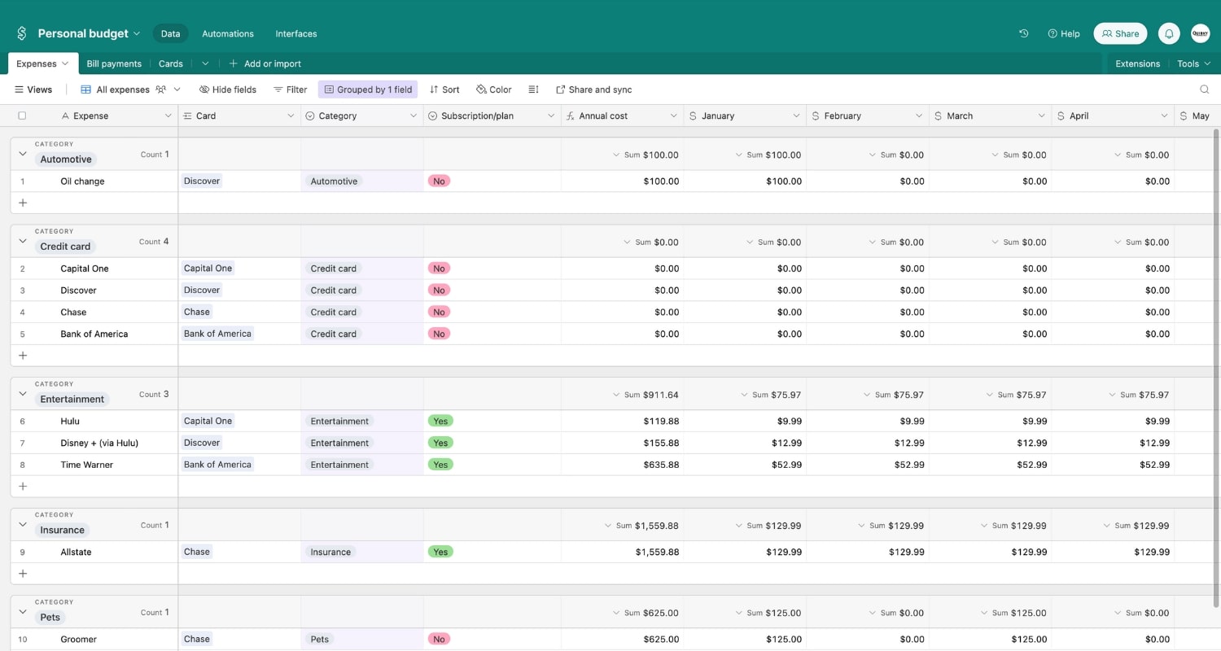Open the Color options
Screen dimensions: 1221x651
click(494, 90)
